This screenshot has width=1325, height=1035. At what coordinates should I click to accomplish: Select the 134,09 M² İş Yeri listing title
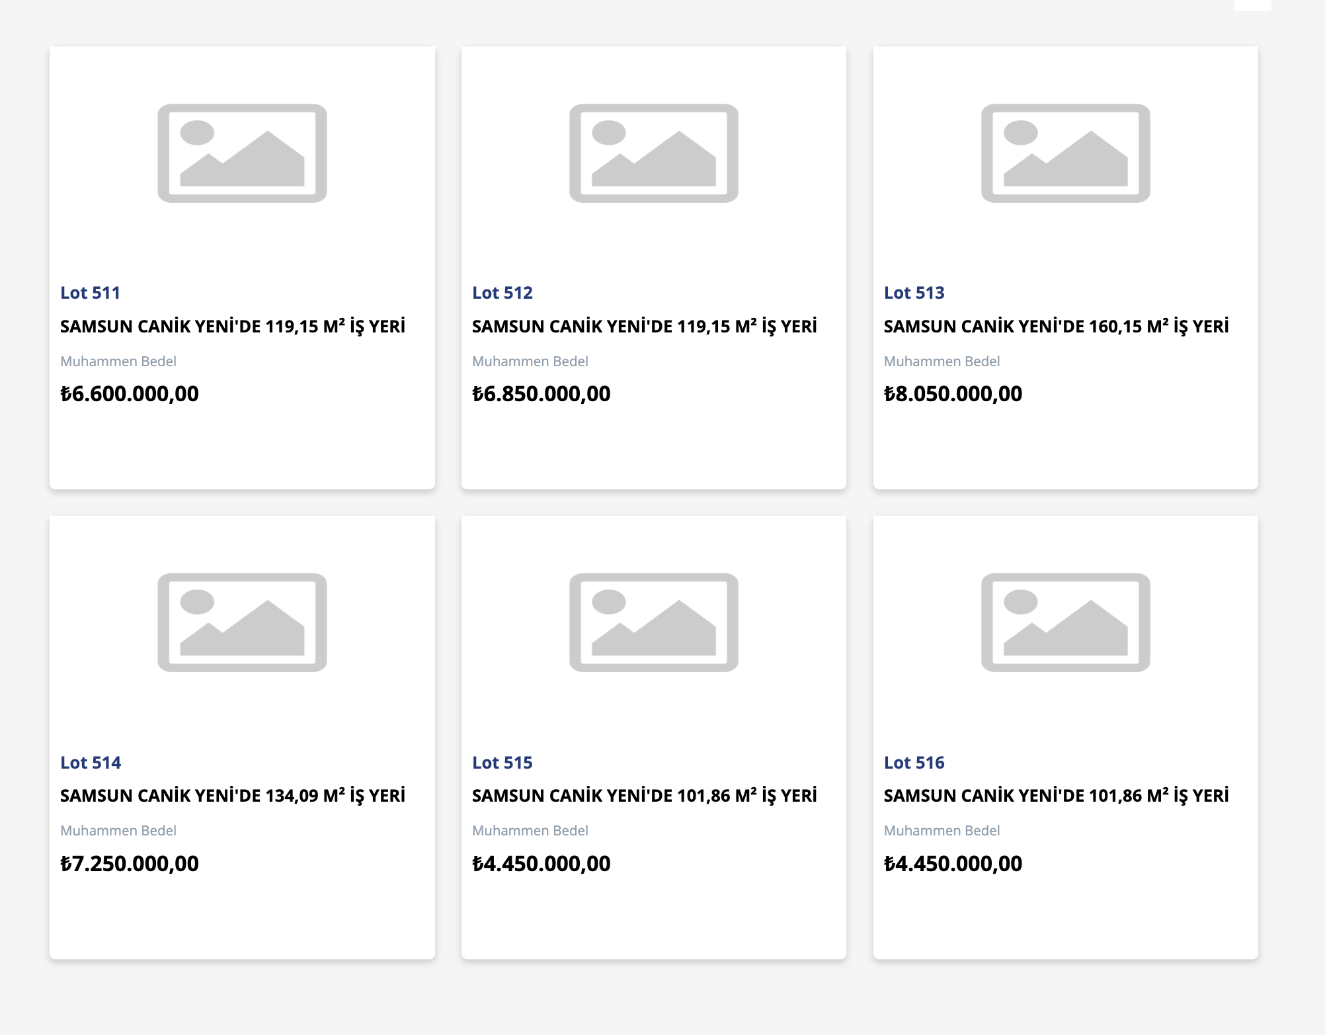coord(233,796)
